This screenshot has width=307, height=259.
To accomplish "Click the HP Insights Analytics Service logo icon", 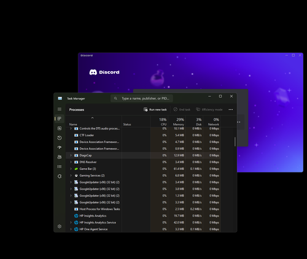I will (76, 223).
